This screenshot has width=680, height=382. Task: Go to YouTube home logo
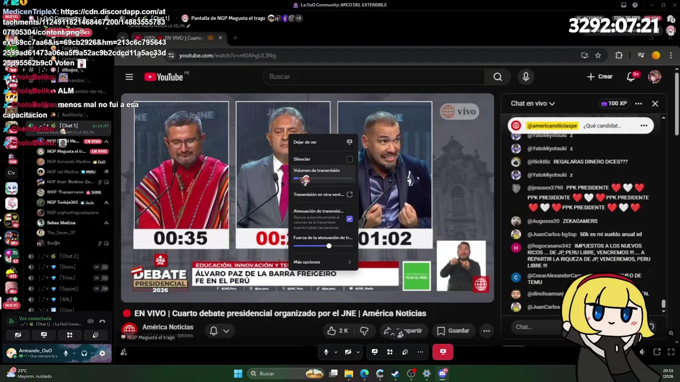(164, 77)
